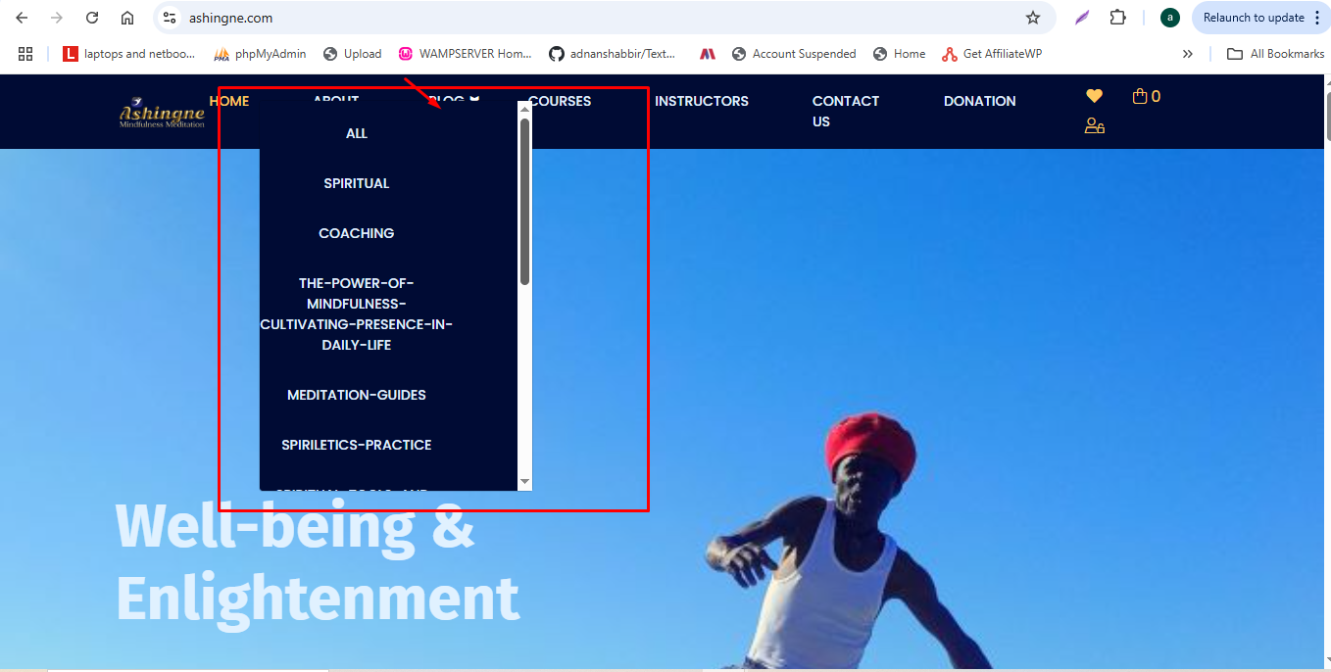
Task: Reload the ashingne.com page
Action: click(x=92, y=18)
